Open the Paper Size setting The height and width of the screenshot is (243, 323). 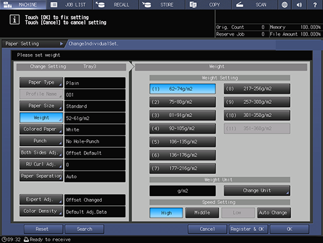pos(41,106)
